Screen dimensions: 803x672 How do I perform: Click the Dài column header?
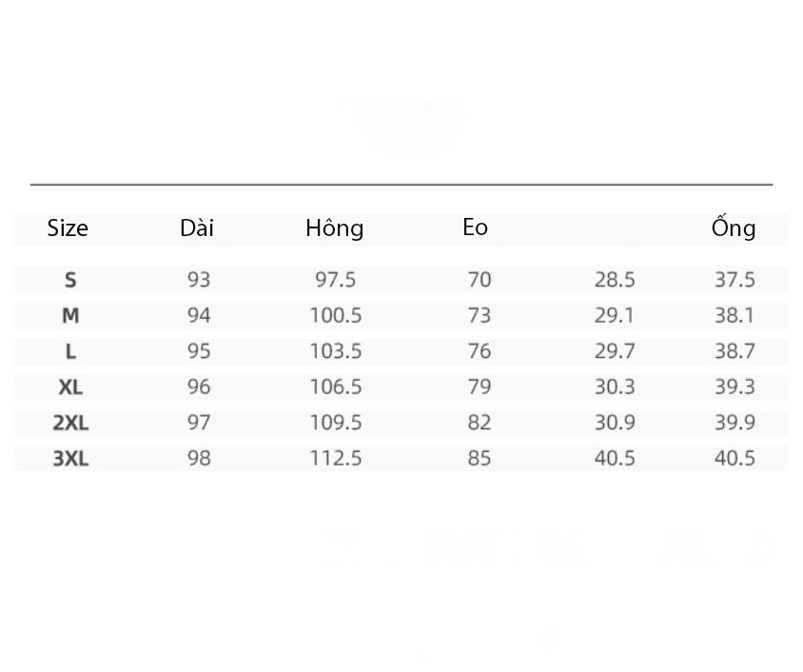[197, 227]
